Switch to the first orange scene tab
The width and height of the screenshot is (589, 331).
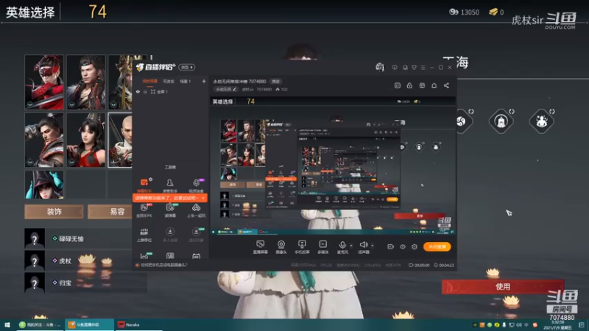tap(149, 81)
